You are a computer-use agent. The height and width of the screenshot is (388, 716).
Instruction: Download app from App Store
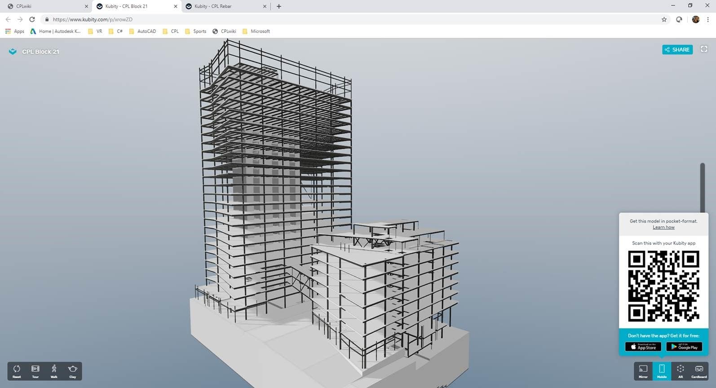pos(643,347)
